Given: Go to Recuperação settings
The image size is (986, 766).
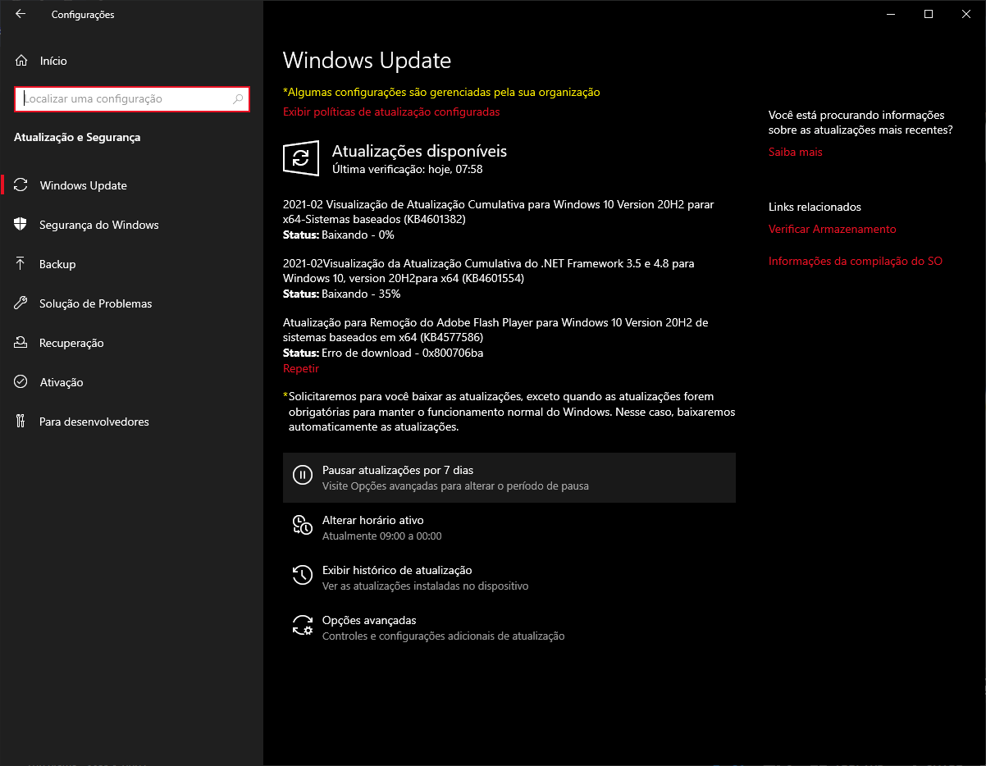Looking at the screenshot, I should point(131,343).
